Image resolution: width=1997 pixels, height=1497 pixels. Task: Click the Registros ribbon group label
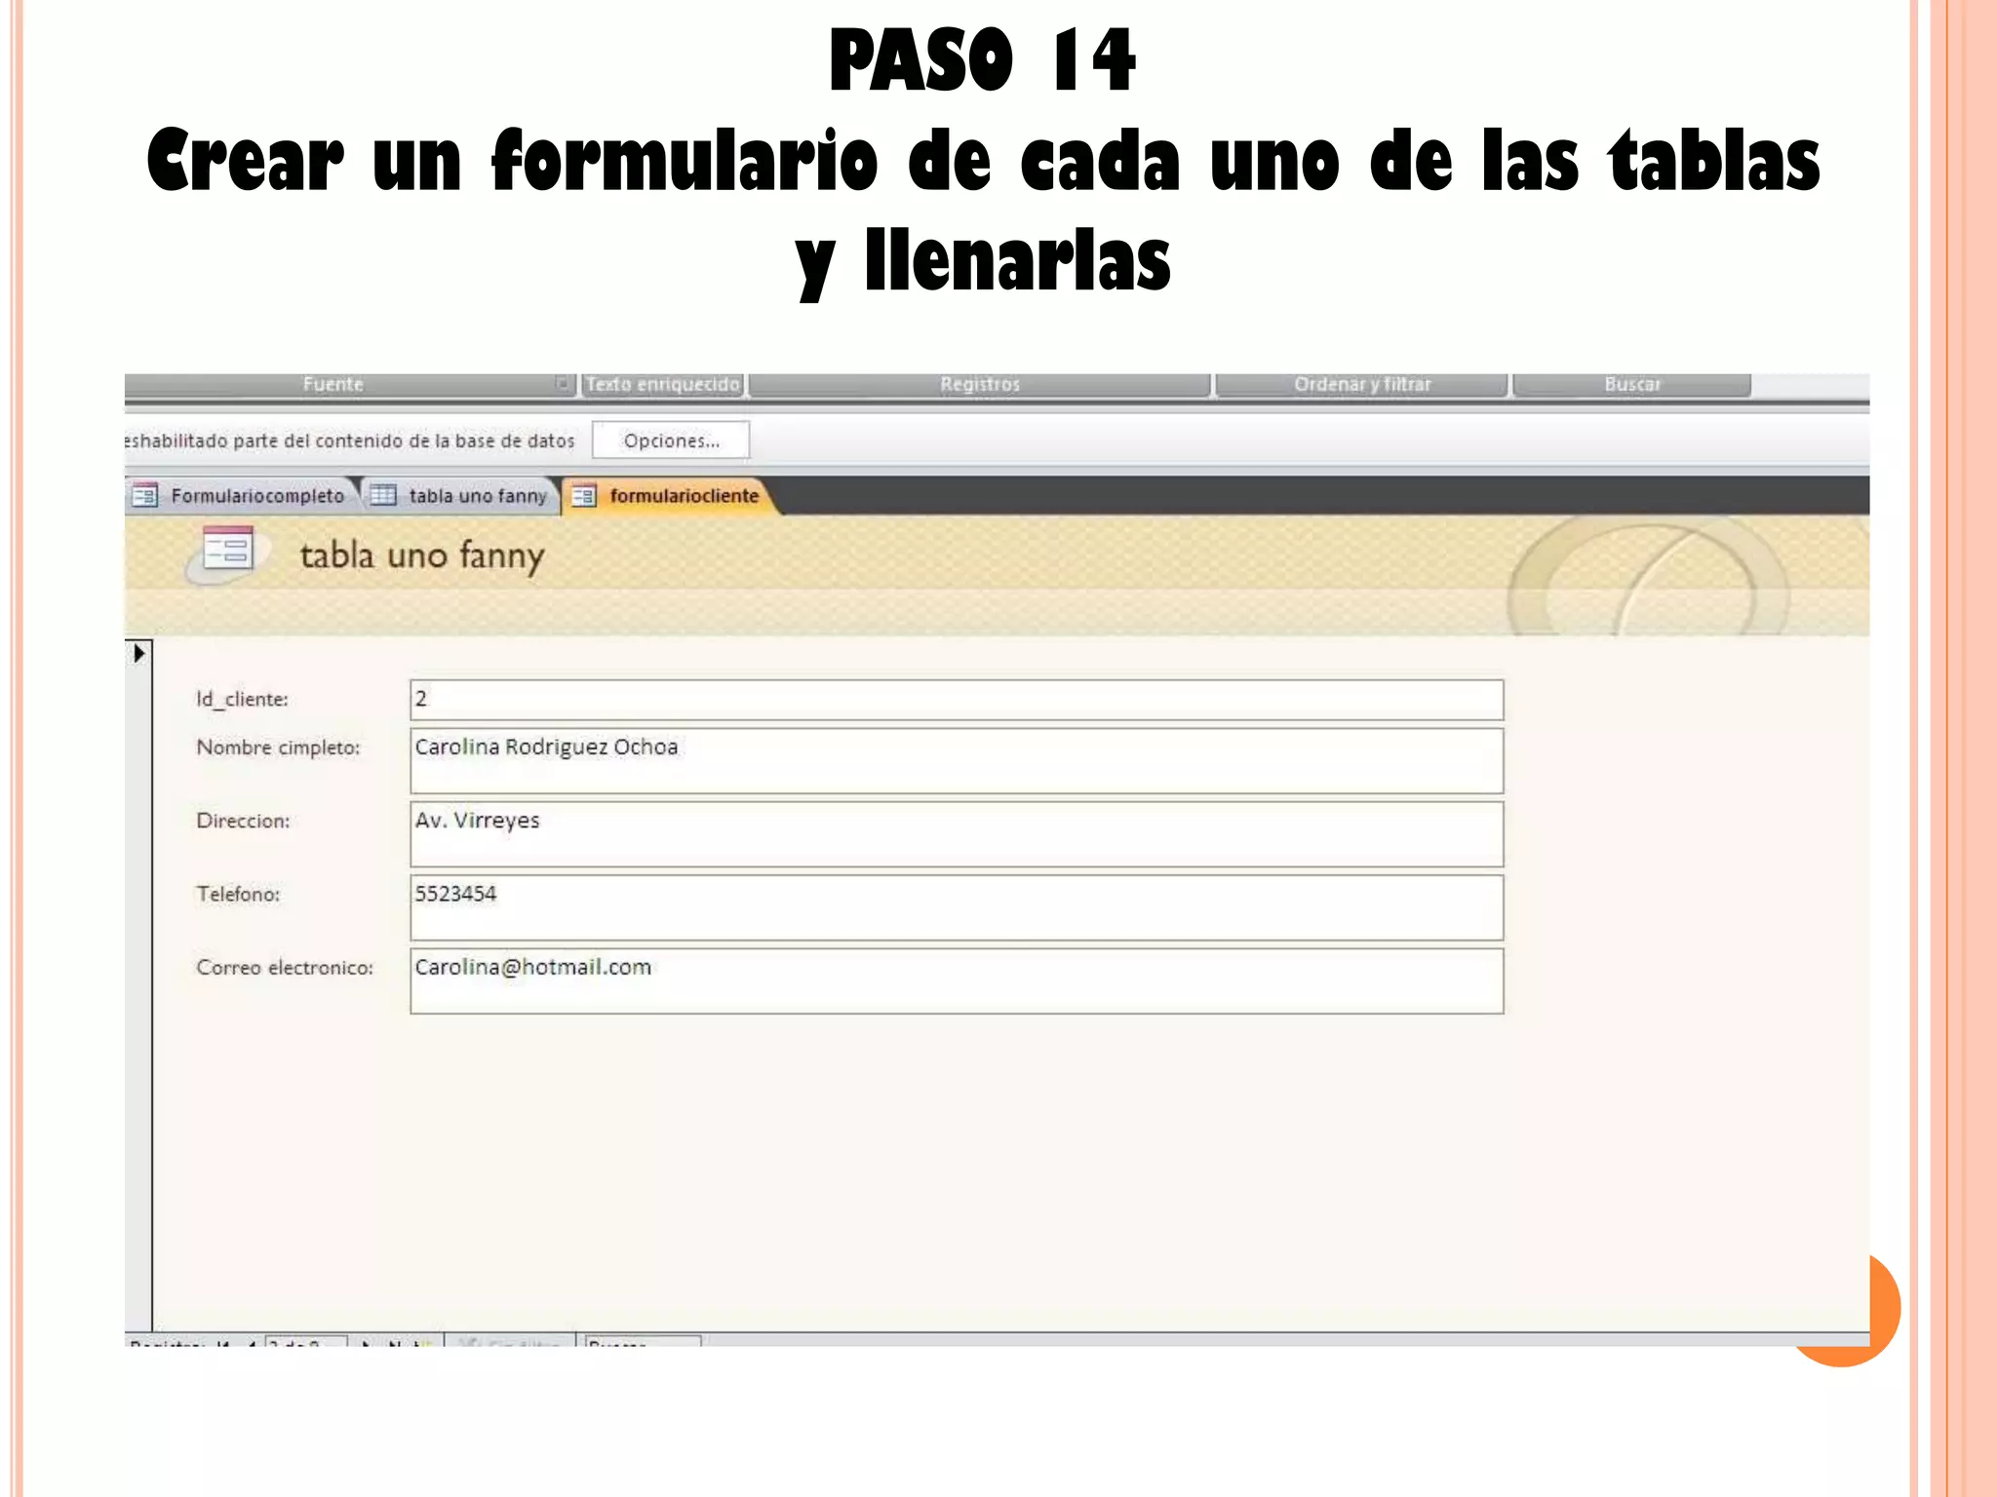point(980,384)
